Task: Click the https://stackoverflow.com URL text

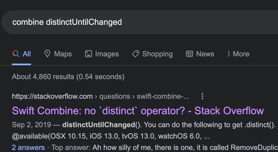Action: [x=52, y=96]
